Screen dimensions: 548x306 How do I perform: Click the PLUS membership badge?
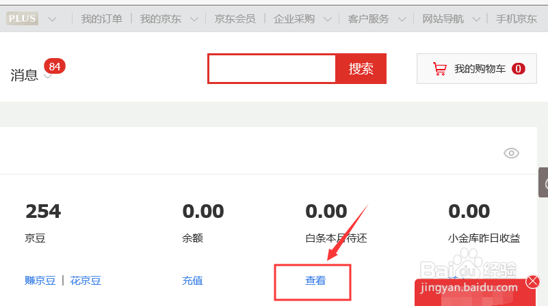[x=22, y=18]
